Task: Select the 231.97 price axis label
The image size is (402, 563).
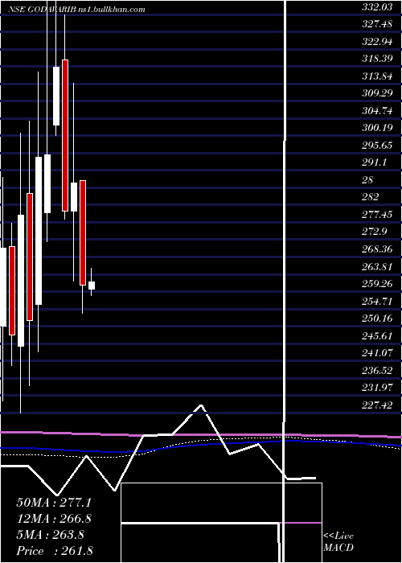Action: click(377, 388)
